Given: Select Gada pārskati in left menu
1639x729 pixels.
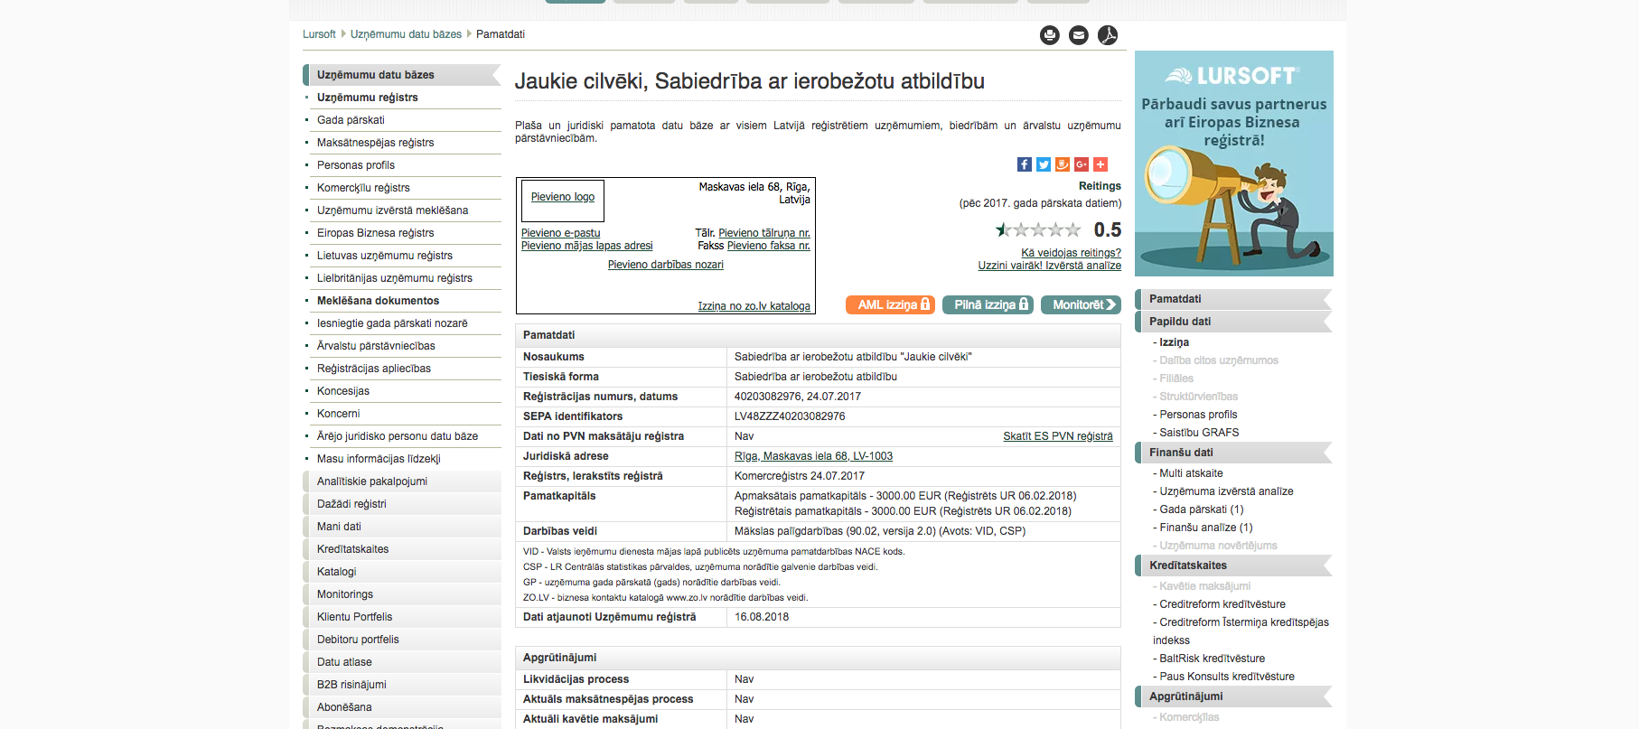Looking at the screenshot, I should click(351, 120).
